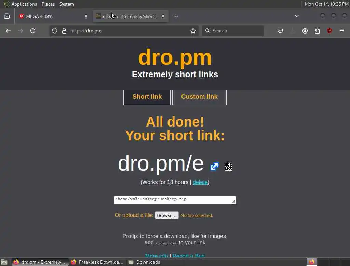This screenshot has width=350, height=266.
Task: Click the show desktop taskbar icon
Action: click(x=4, y=262)
